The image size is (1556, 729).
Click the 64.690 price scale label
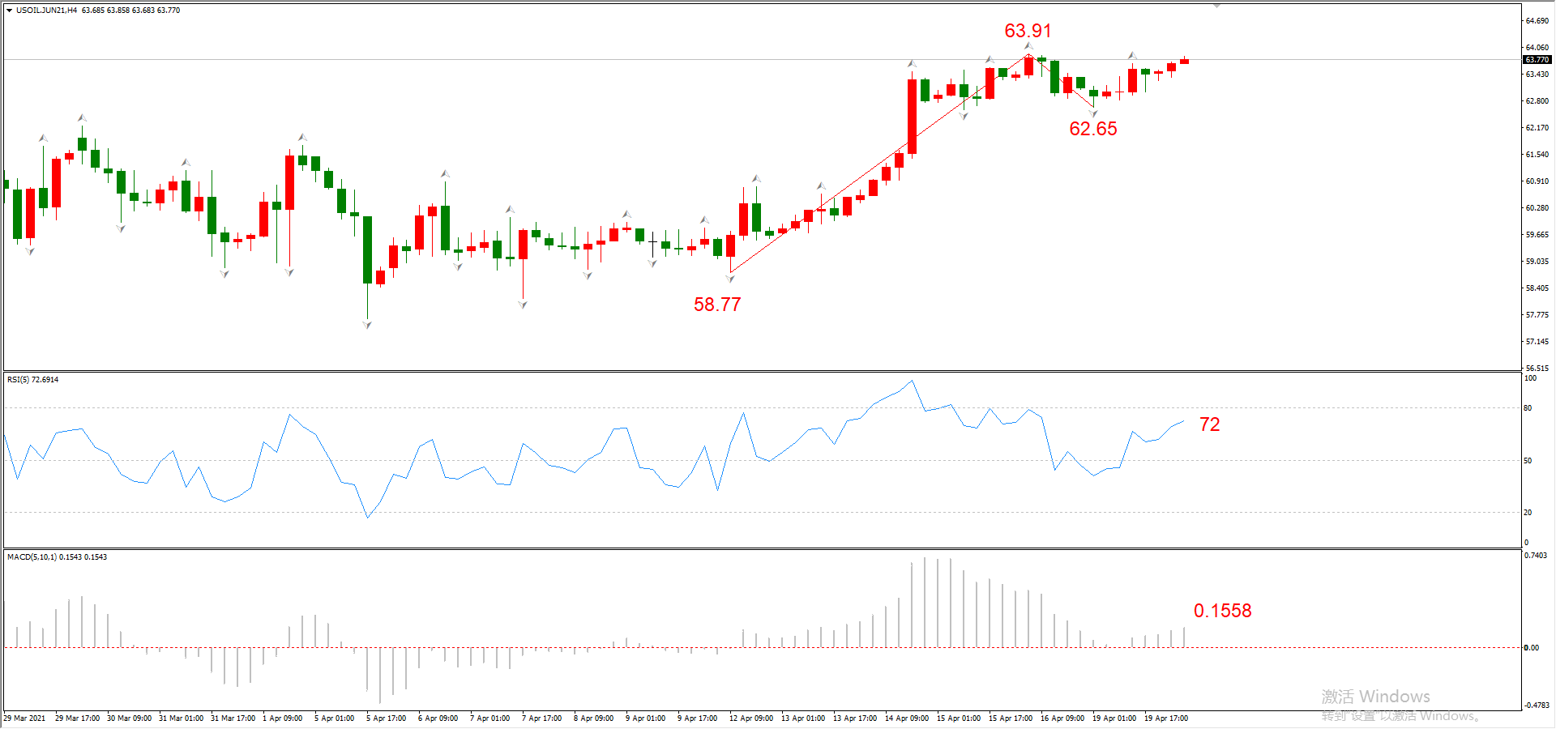click(x=1537, y=20)
